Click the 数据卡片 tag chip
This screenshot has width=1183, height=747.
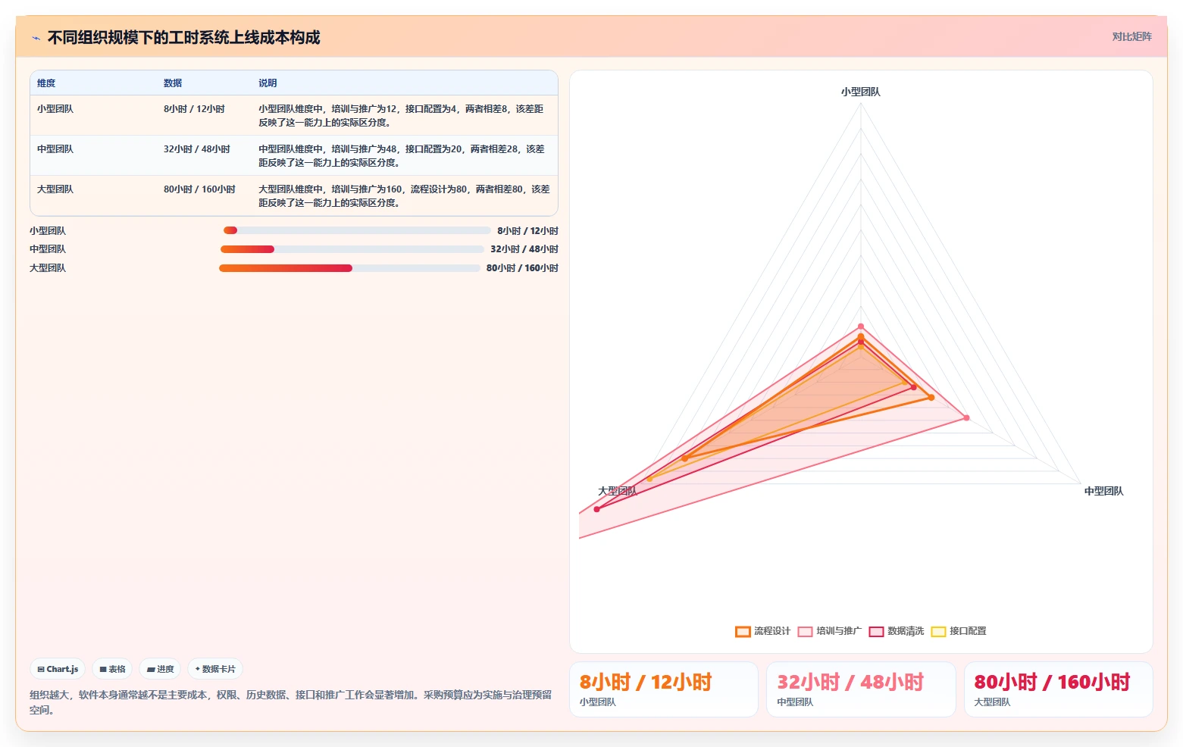[215, 669]
